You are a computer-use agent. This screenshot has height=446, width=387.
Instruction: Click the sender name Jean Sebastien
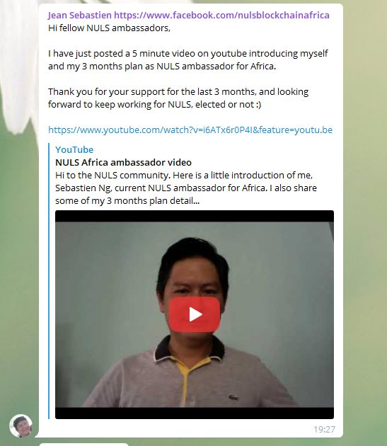pyautogui.click(x=80, y=15)
